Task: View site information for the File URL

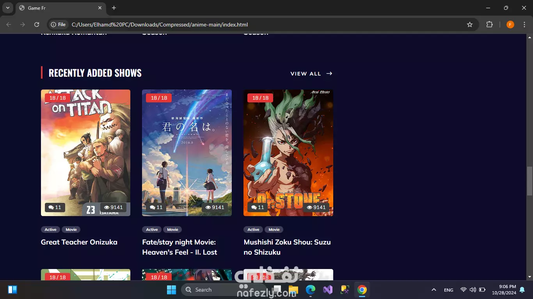Action: coord(58,25)
